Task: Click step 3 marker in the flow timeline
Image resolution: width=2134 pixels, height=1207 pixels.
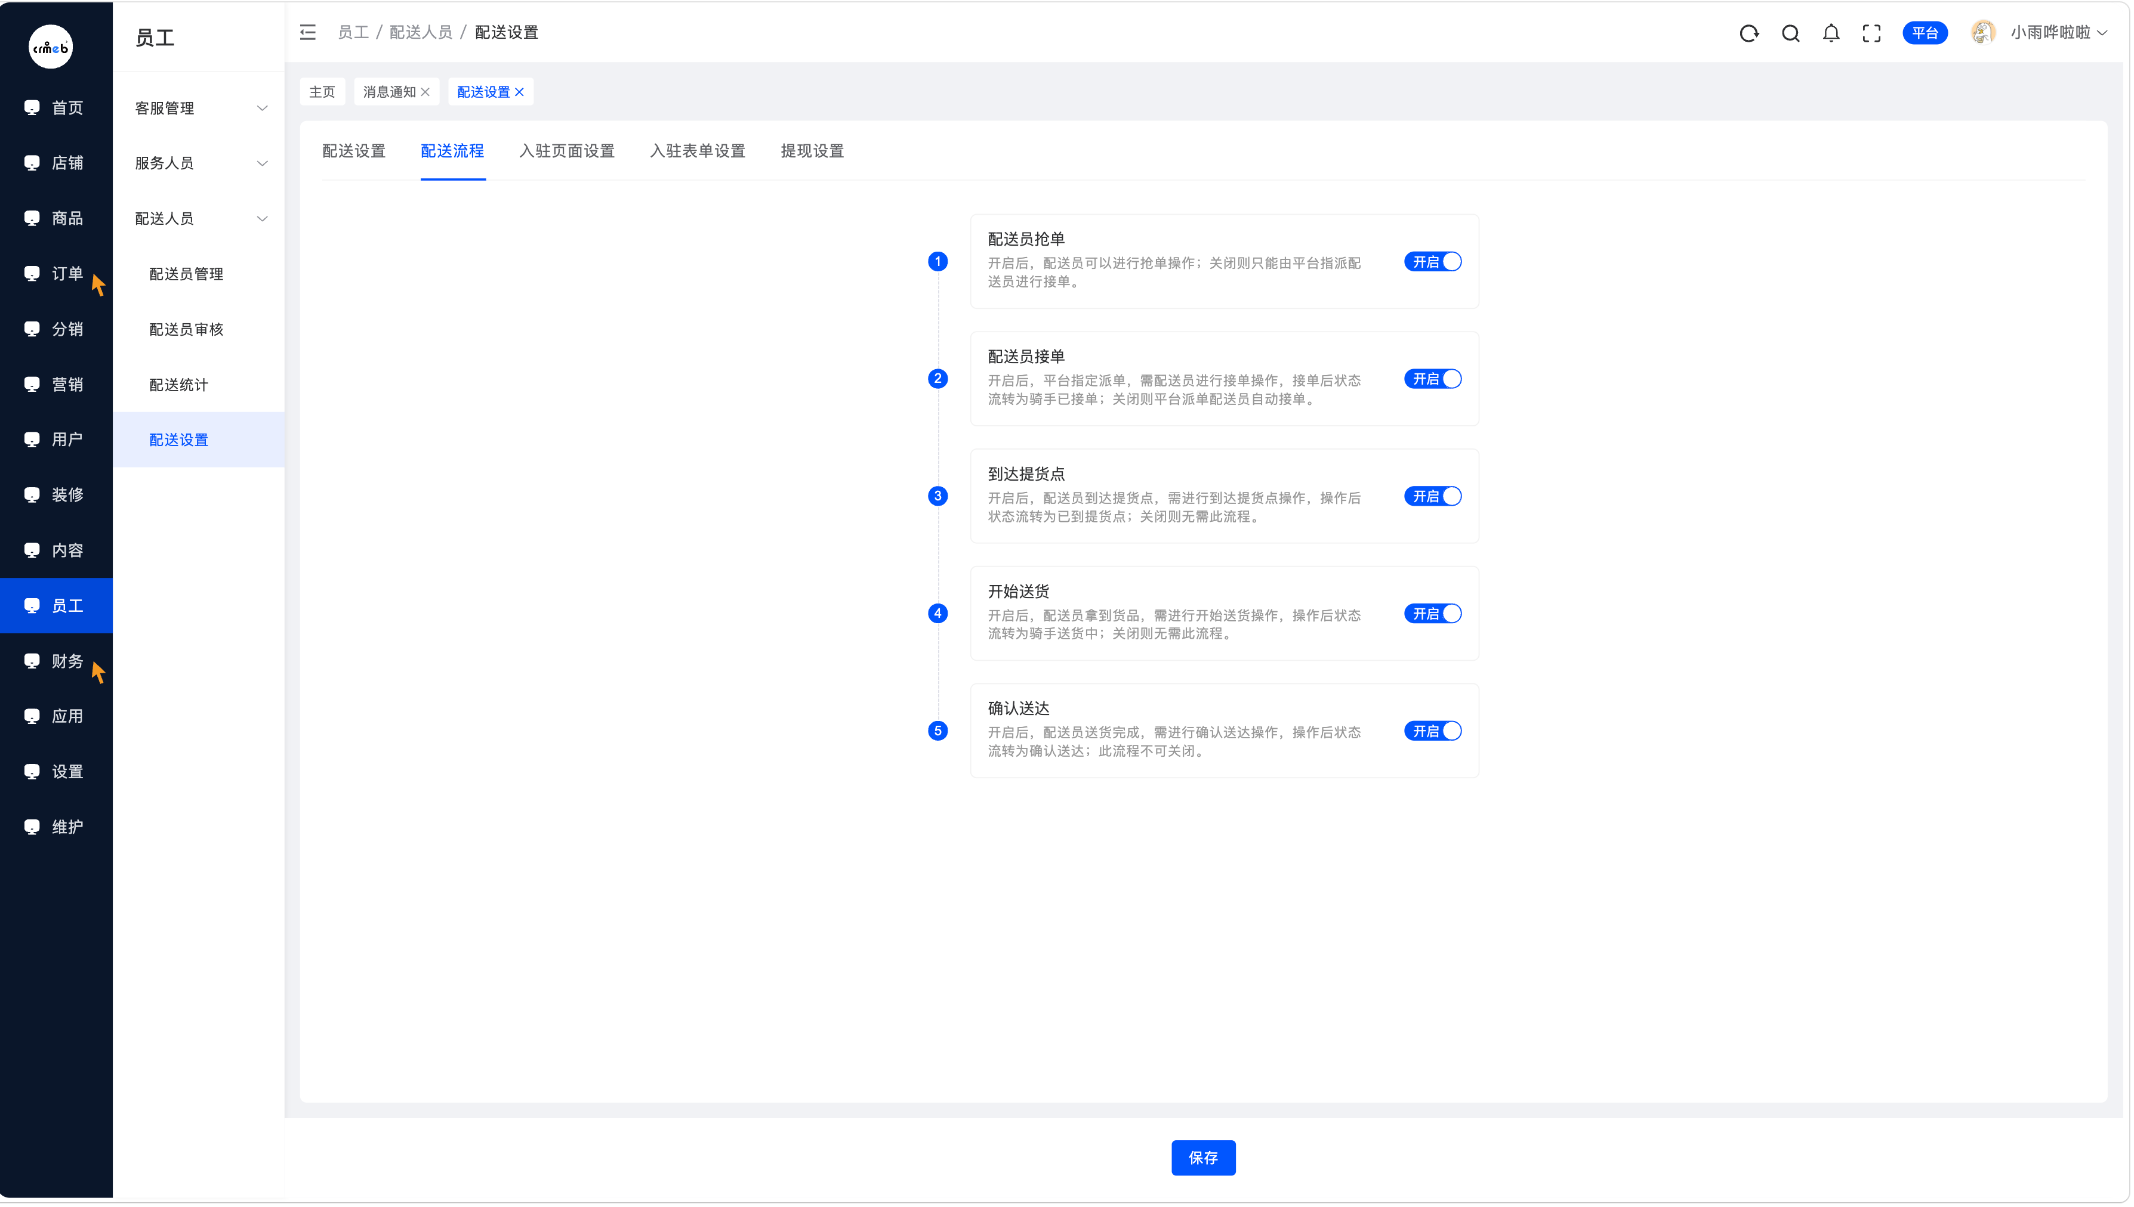Action: tap(937, 497)
